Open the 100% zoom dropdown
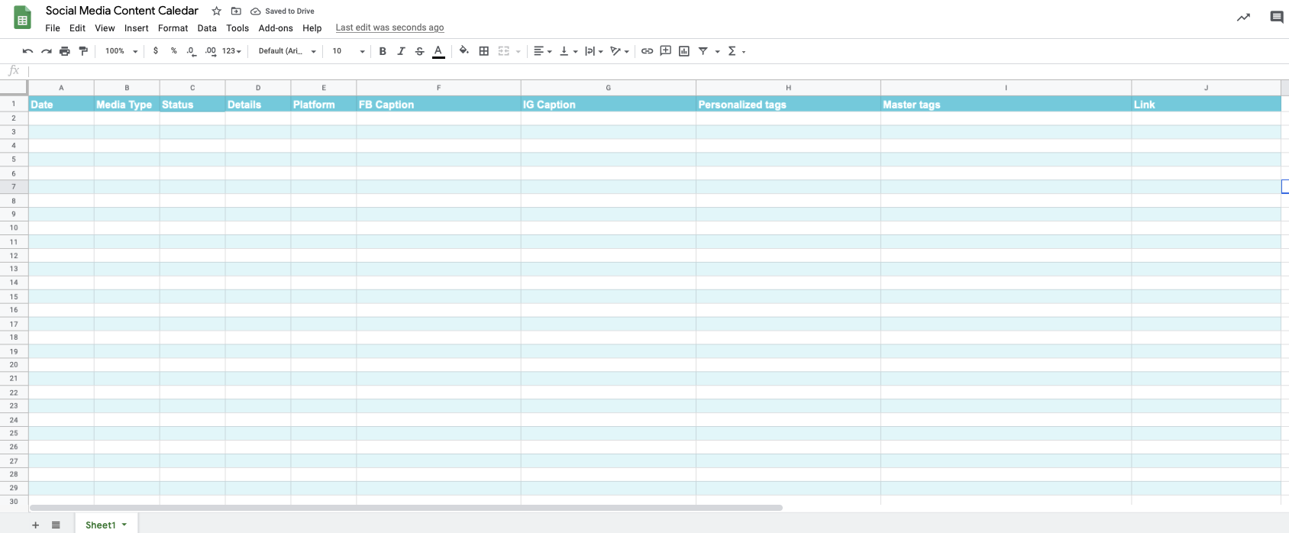The image size is (1289, 533). [x=122, y=51]
